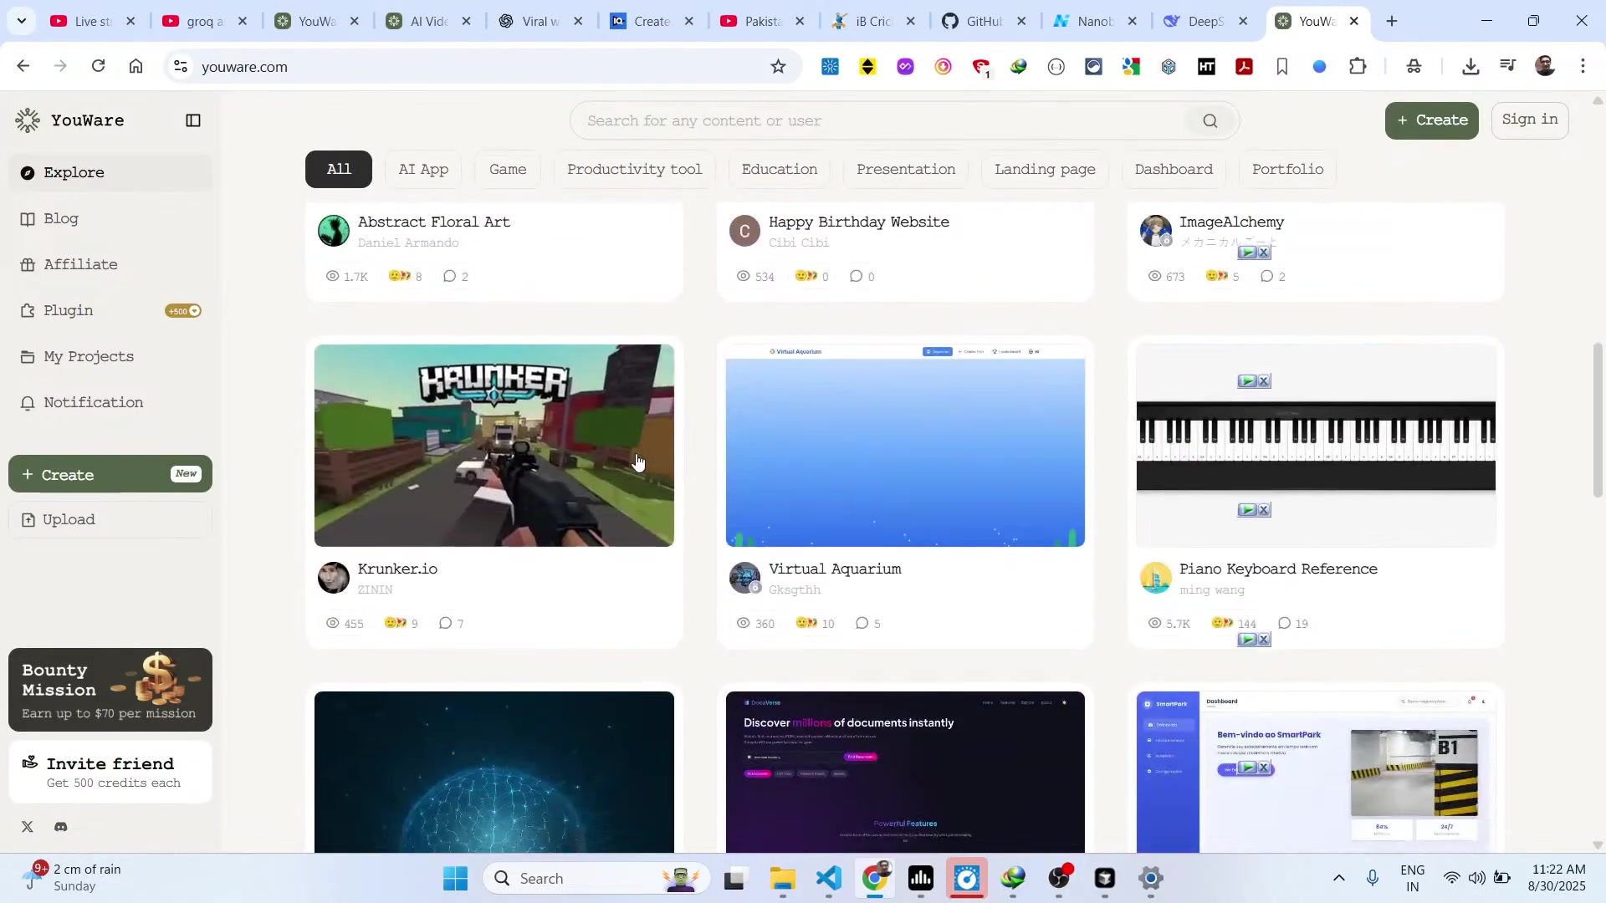Screen dimensions: 1606x903
Task: Open the Piano Keyboard Reference thumbnail
Action: pyautogui.click(x=1316, y=446)
